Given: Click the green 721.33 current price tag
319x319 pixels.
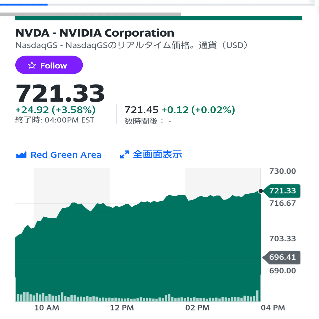Looking at the screenshot, I should [281, 191].
